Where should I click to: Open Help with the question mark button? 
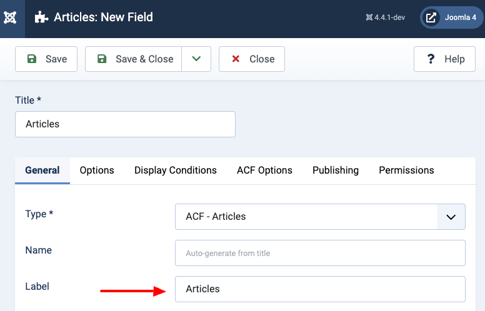click(x=444, y=59)
